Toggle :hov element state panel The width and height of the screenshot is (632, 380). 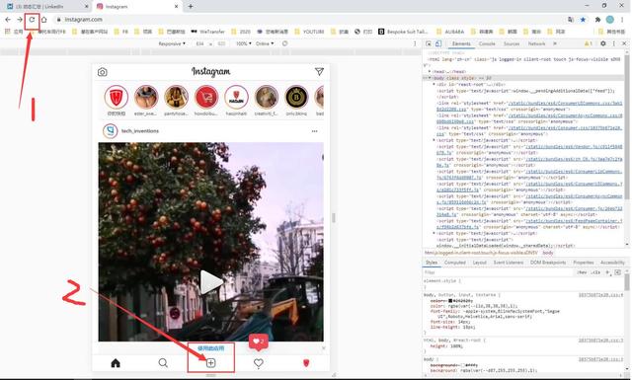582,272
